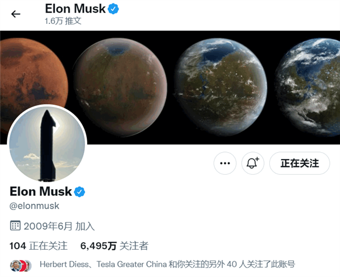Image resolution: width=340 pixels, height=277 pixels.
Task: Open the three-dots more options button
Action: tap(225, 163)
